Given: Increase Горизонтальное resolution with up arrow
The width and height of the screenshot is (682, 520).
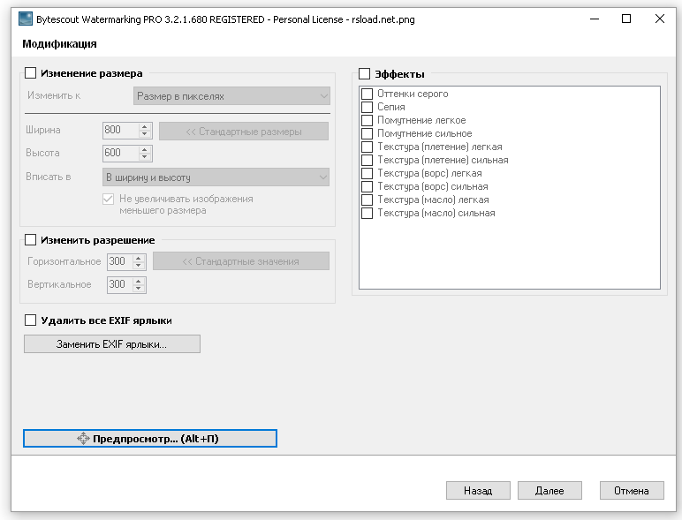Looking at the screenshot, I should [x=139, y=258].
